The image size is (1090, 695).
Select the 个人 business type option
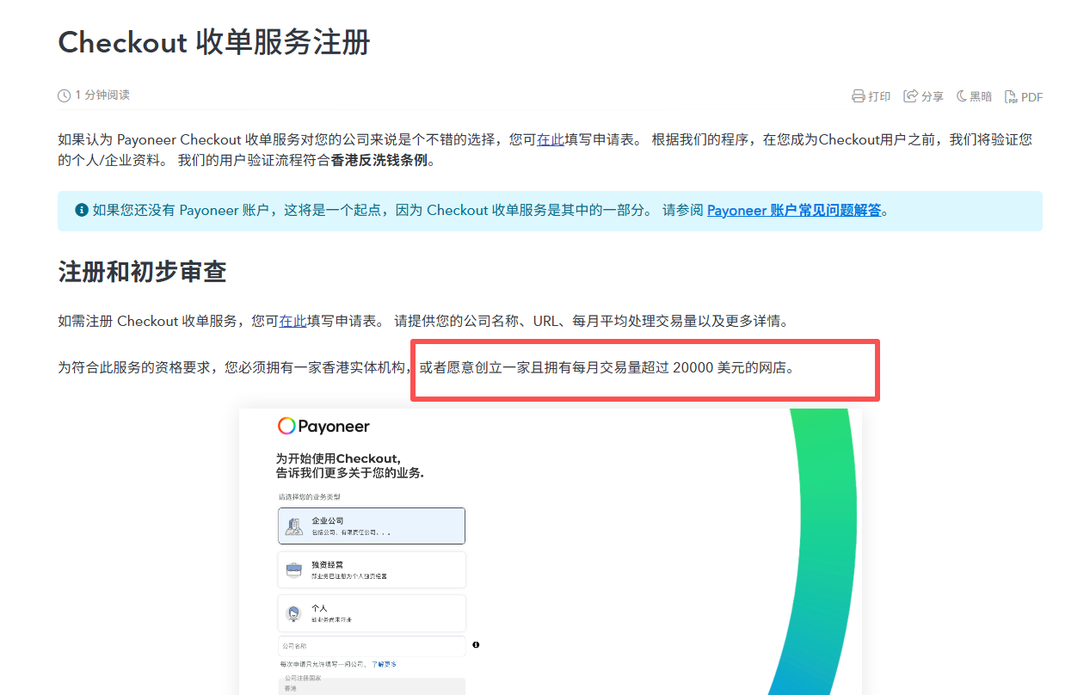372,613
